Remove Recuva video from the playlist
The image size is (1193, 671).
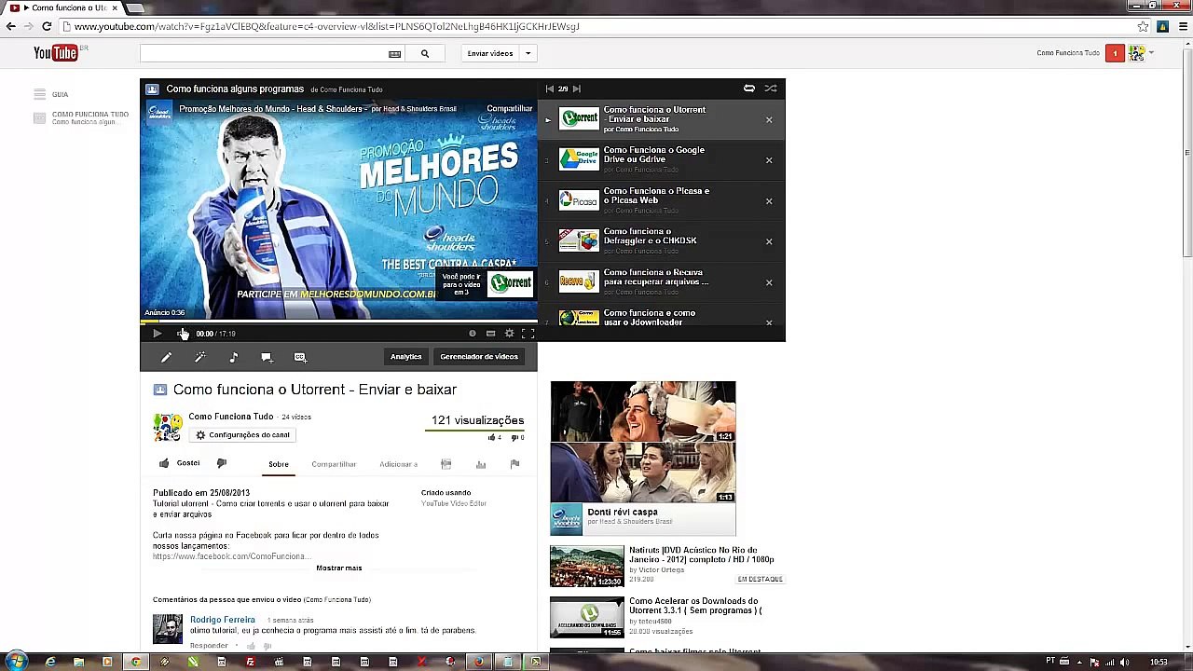(x=769, y=282)
